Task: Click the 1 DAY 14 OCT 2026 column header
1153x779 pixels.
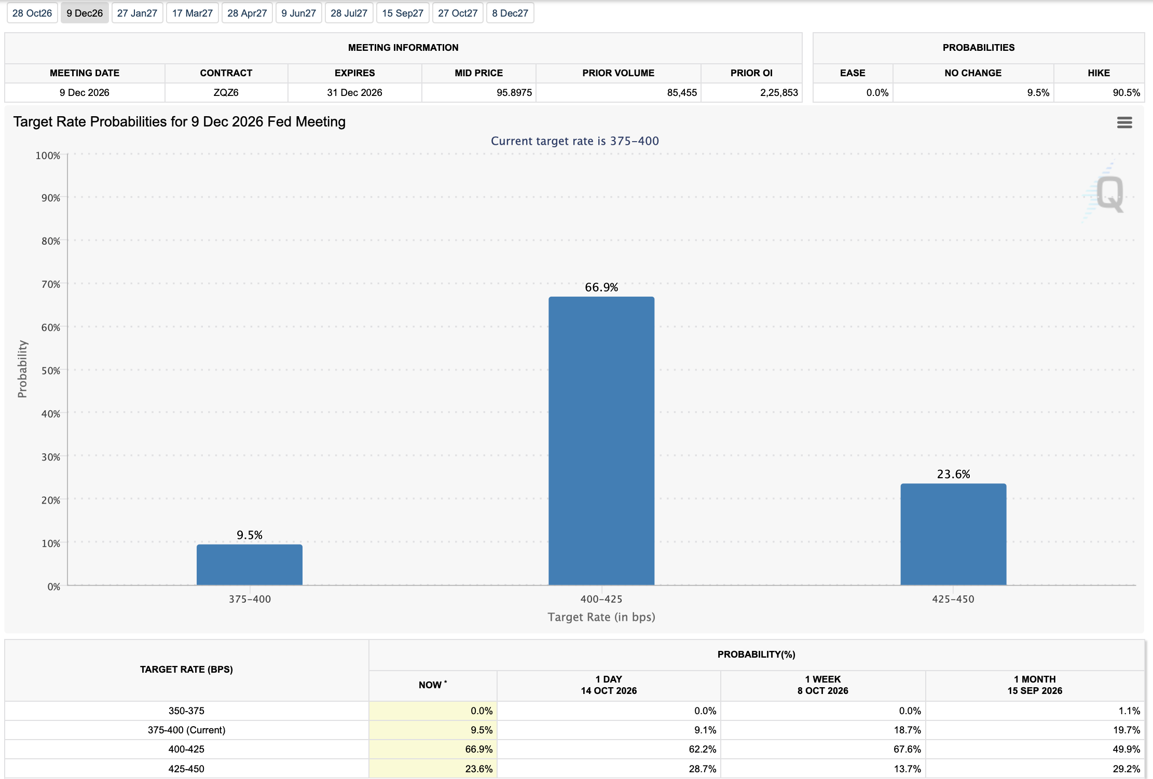Action: [x=609, y=685]
